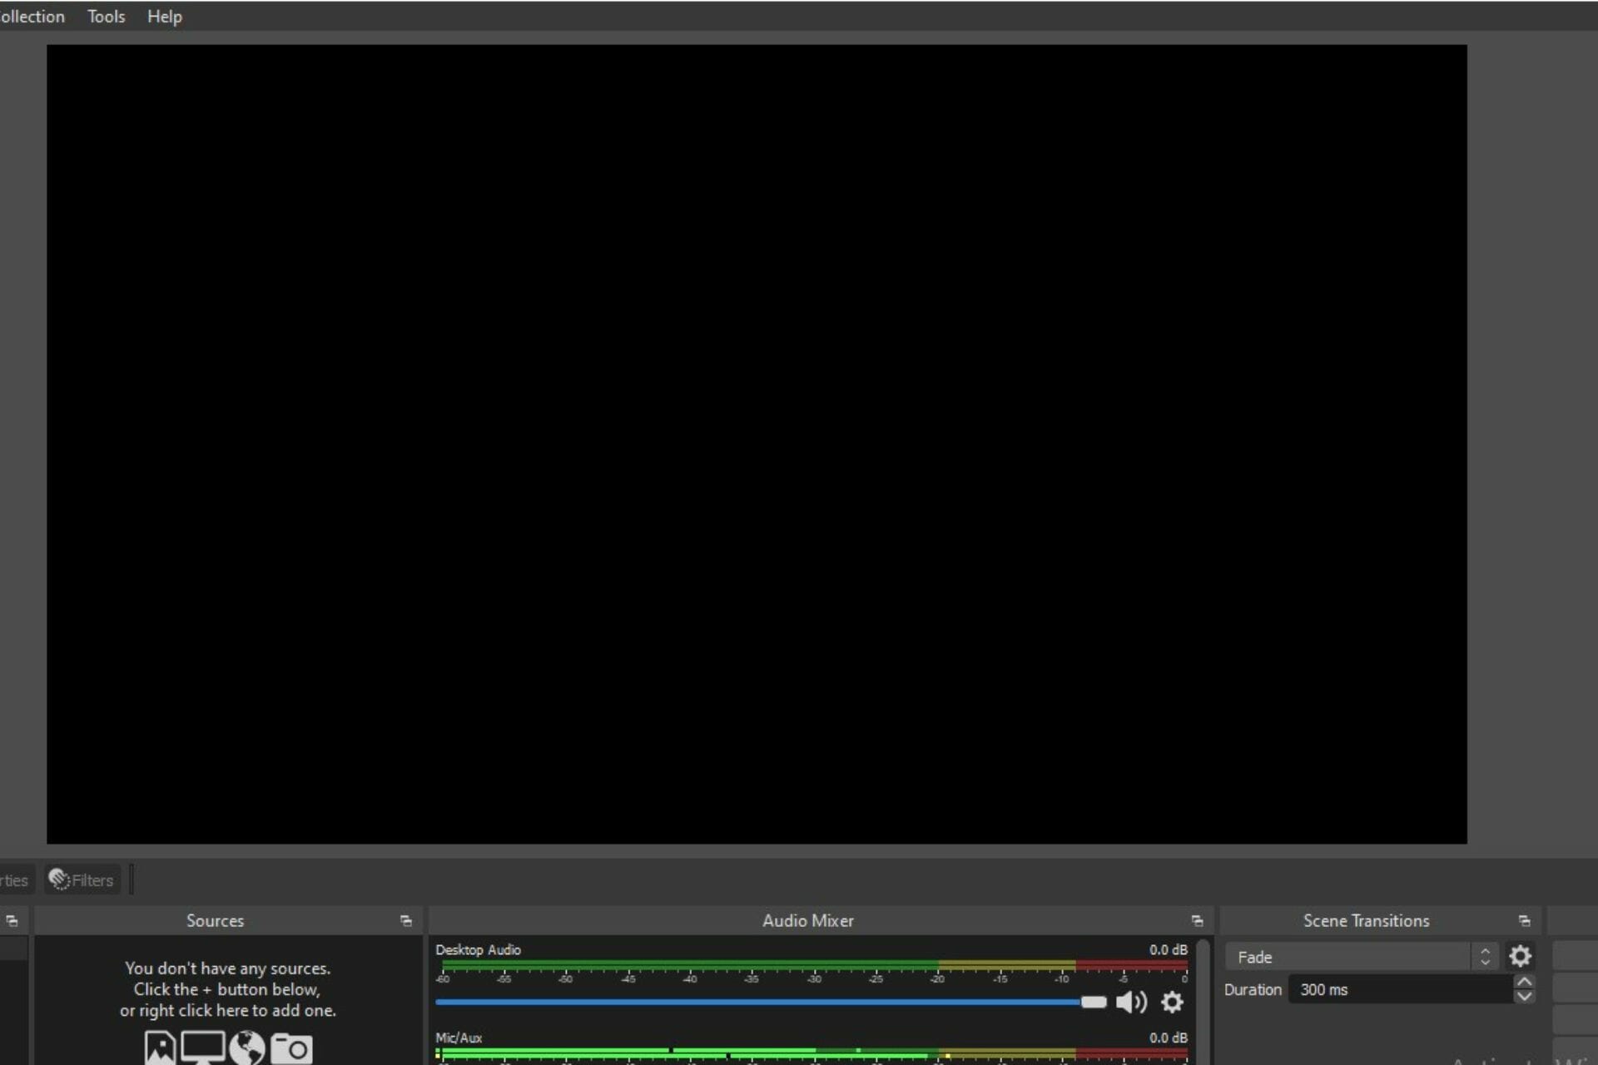Click the Duration 300 ms field
Viewport: 1598px width, 1065px height.
click(1401, 989)
